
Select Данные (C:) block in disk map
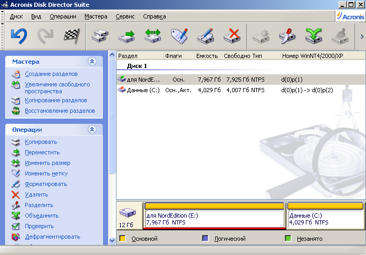pos(325,216)
